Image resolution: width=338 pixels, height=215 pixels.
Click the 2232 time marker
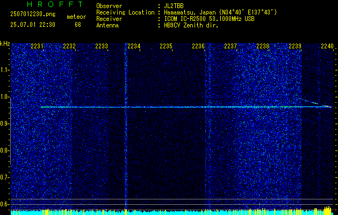[69, 46]
